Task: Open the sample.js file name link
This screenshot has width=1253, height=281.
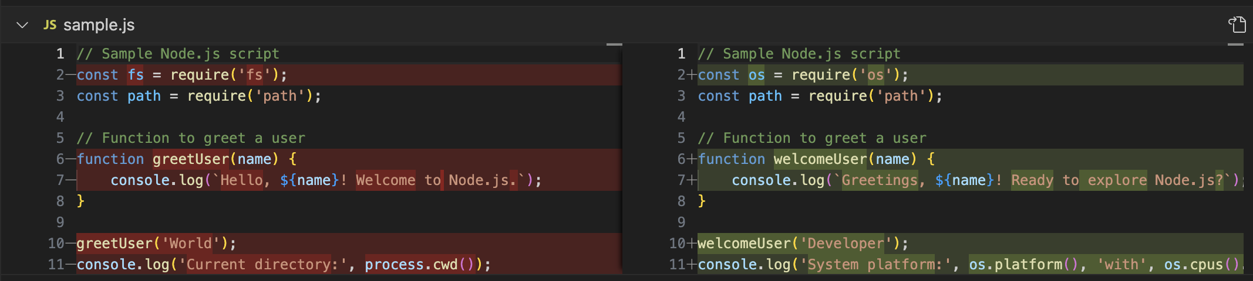Action: (x=99, y=25)
